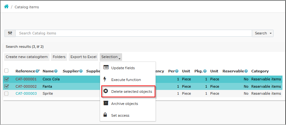Show help icon next to Supplier column

(81, 71)
